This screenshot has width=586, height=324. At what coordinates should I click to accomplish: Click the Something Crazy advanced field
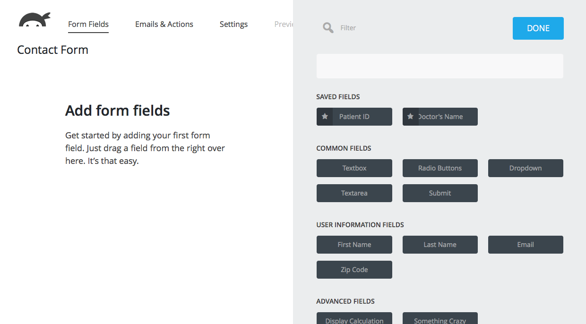point(439,319)
